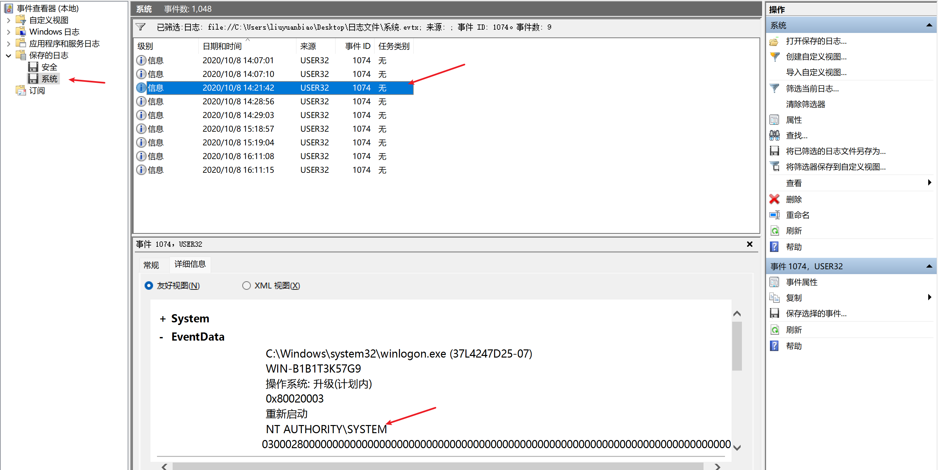Click the open saved log folder icon
Screen dimensions: 938x470
tap(774, 41)
